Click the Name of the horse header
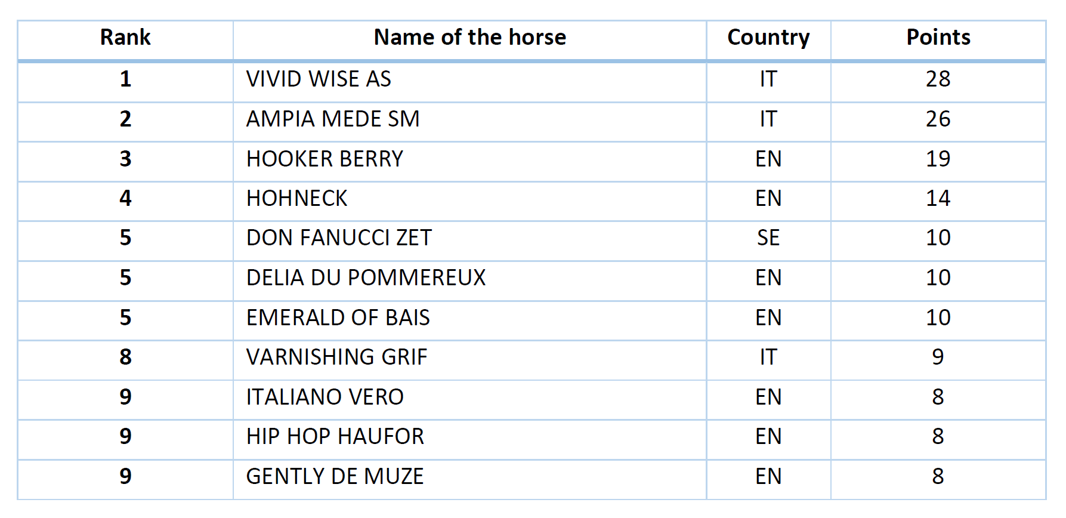 pos(469,38)
